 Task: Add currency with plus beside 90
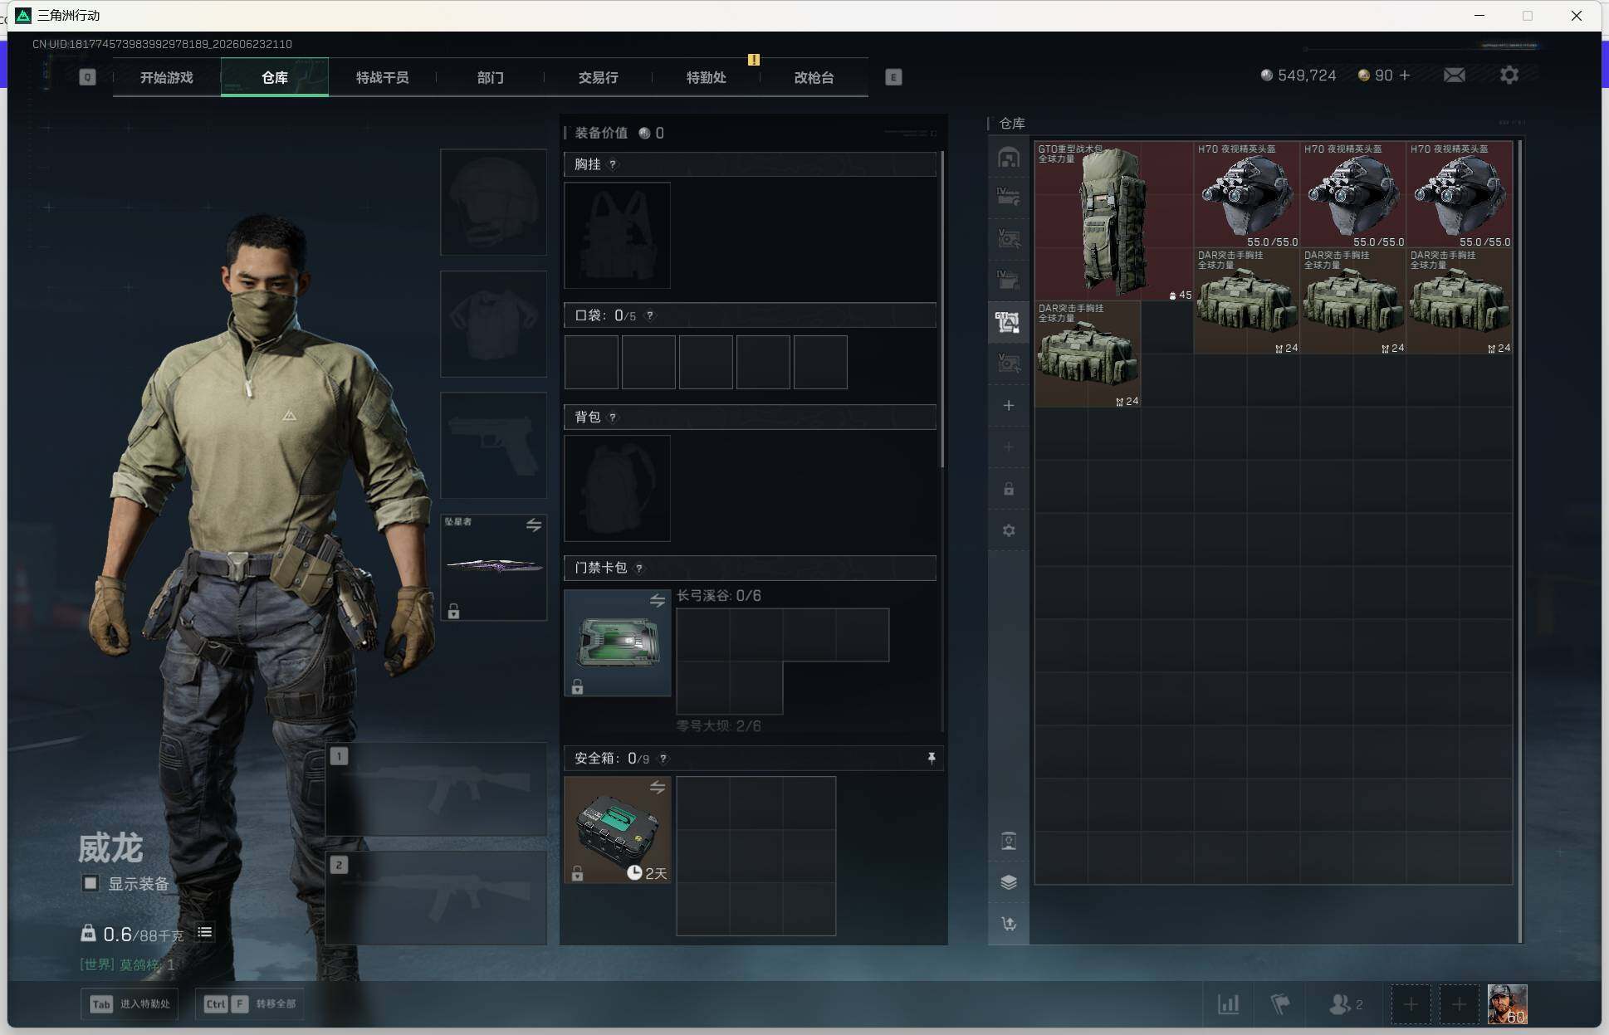coord(1405,76)
